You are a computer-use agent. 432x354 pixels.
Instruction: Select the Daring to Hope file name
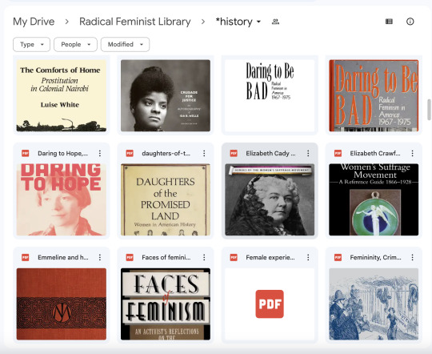63,154
